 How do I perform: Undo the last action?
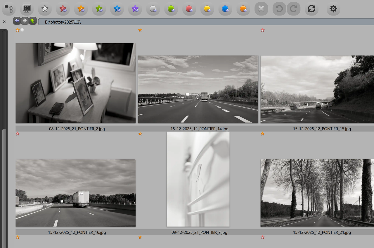[279, 9]
